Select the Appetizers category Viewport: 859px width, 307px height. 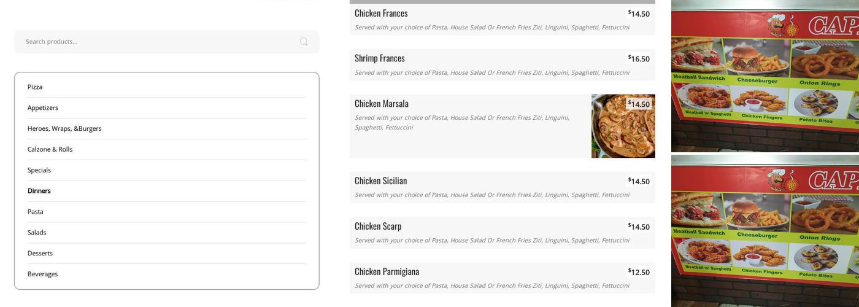[43, 108]
